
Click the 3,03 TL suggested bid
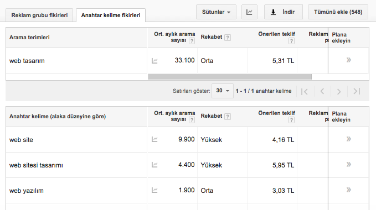coord(283,191)
